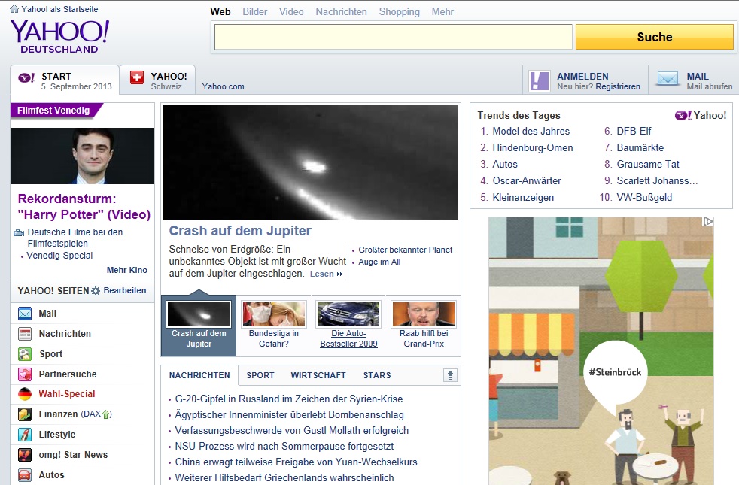Click the purple Anmelden exclamation icon
Image resolution: width=739 pixels, height=485 pixels.
[539, 80]
